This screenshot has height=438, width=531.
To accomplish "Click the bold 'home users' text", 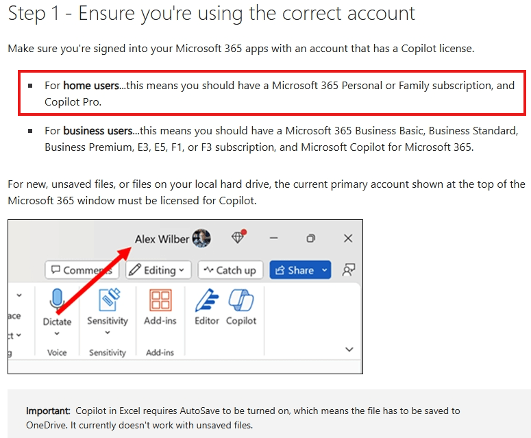I will pos(91,86).
